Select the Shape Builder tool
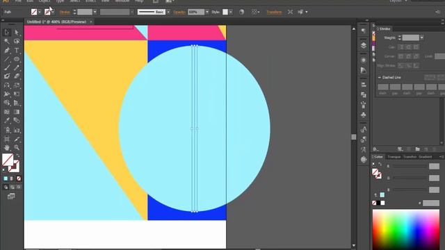 [7, 103]
